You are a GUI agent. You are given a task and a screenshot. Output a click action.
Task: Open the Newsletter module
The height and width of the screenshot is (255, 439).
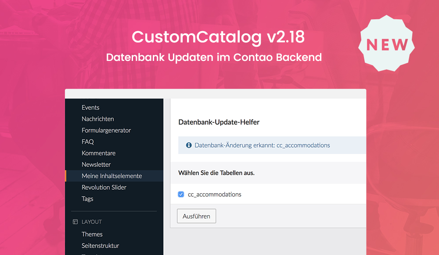tap(96, 165)
